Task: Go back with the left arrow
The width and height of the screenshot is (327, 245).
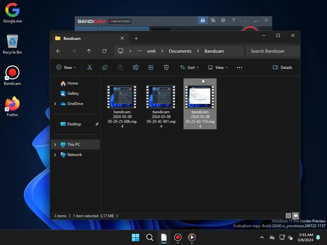Action: [58, 51]
